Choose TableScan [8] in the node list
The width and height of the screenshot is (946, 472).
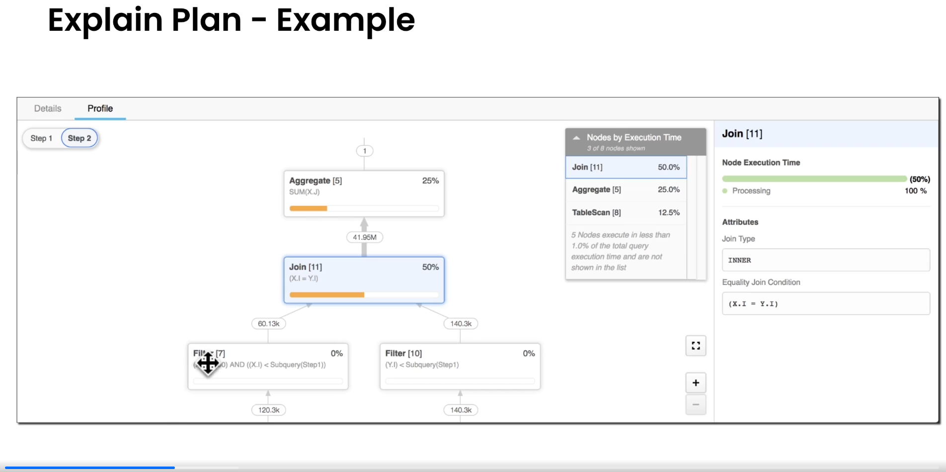tap(626, 212)
